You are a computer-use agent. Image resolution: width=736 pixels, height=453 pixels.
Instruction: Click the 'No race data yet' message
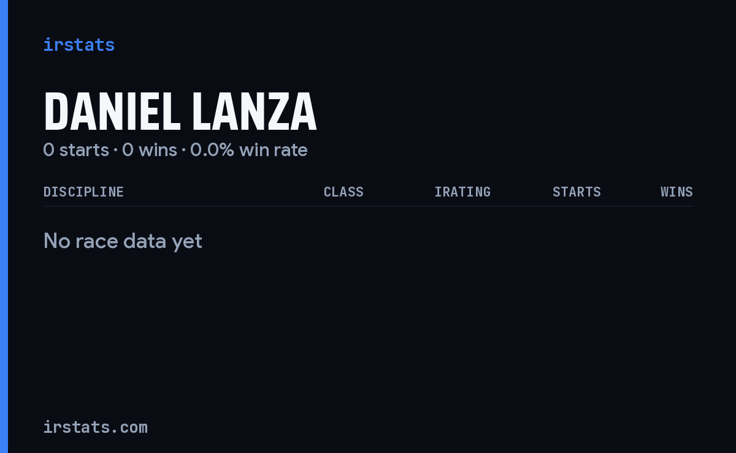coord(123,241)
